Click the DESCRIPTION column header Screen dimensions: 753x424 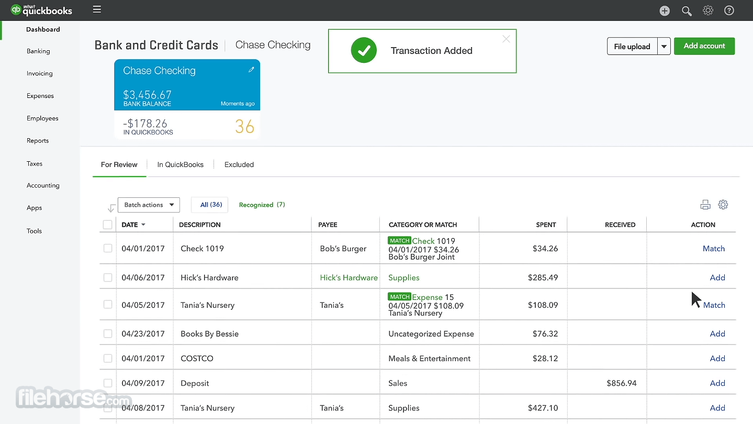[x=200, y=225]
